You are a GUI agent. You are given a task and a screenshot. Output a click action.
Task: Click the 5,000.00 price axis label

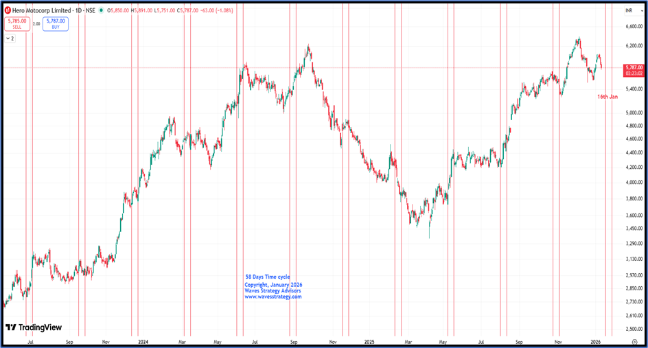(x=634, y=113)
